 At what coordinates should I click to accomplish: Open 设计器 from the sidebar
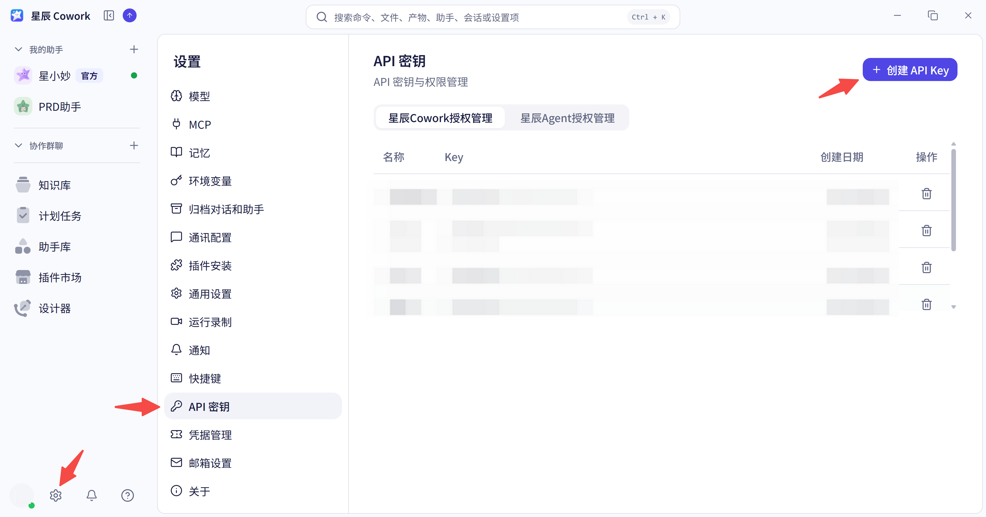coord(77,308)
